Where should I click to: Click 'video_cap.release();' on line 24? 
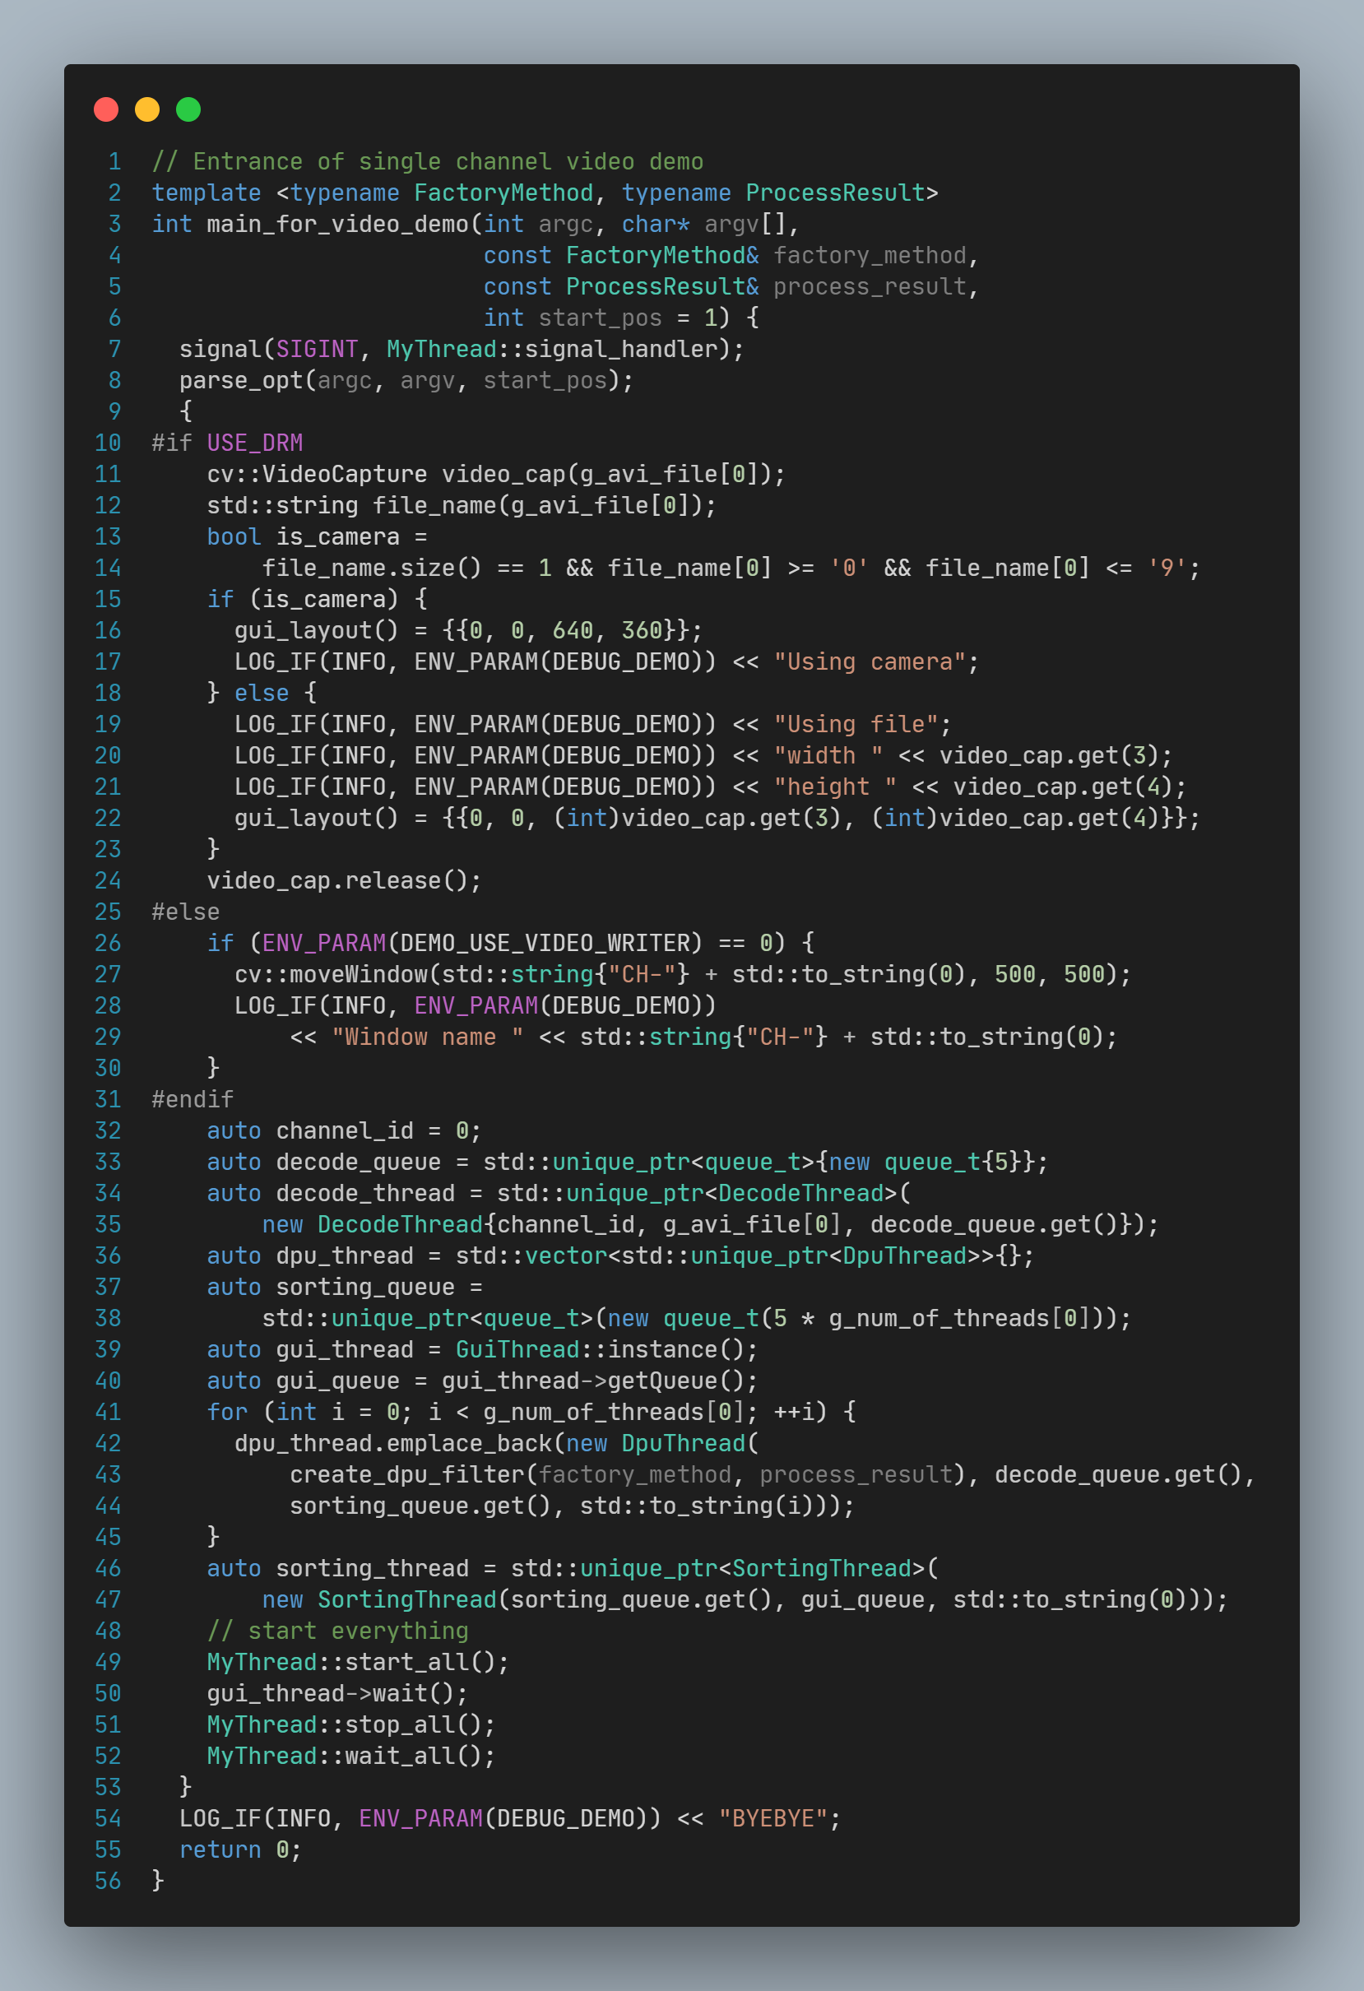coord(345,880)
